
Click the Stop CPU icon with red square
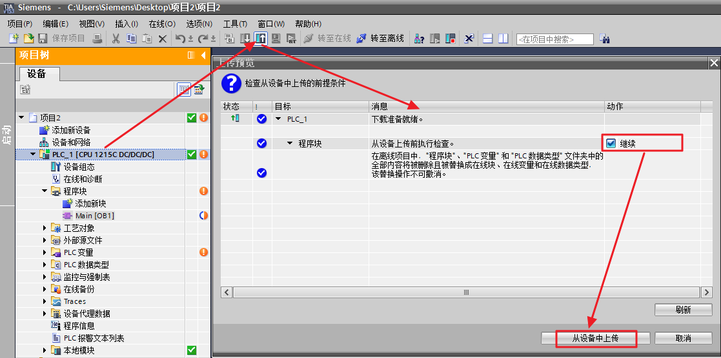click(450, 39)
